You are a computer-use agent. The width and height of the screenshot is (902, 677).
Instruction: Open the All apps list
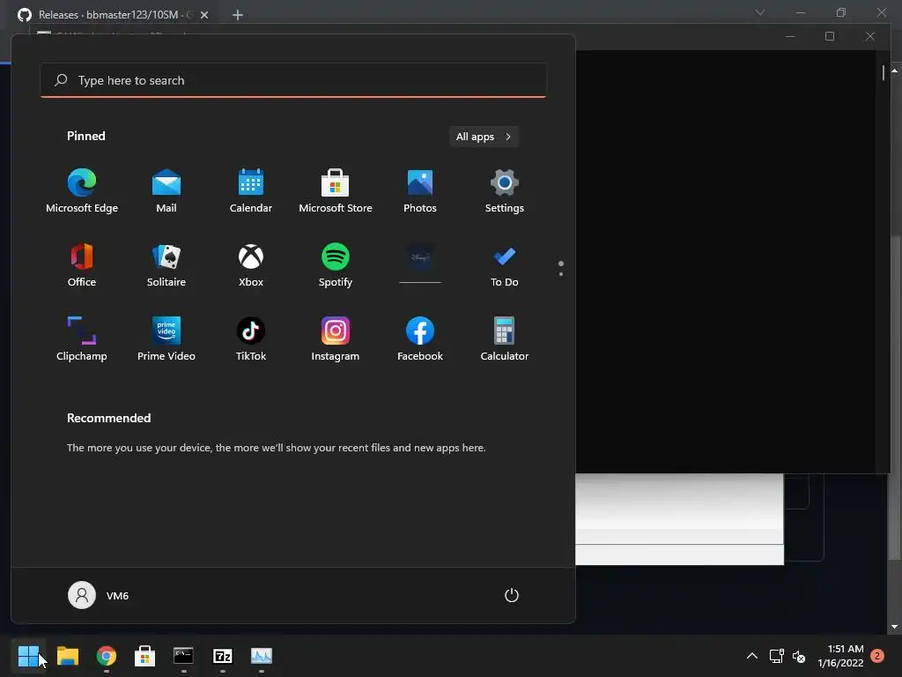484,137
